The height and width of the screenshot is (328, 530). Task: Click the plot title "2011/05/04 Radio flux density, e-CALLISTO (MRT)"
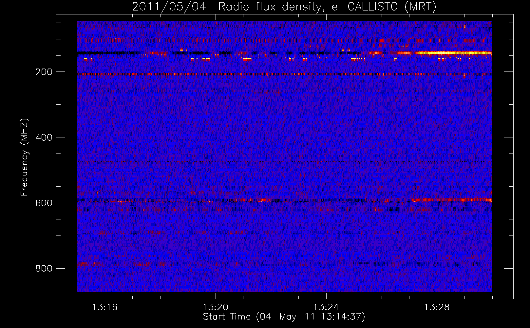[x=284, y=7]
